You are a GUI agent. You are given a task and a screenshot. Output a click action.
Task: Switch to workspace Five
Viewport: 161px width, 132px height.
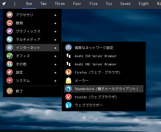click(94, 4)
